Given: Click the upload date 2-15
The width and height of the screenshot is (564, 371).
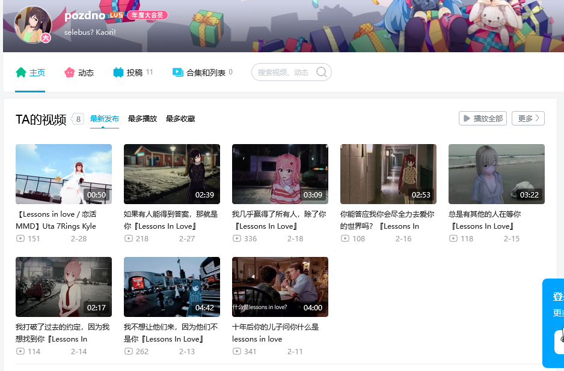Looking at the screenshot, I should [512, 238].
